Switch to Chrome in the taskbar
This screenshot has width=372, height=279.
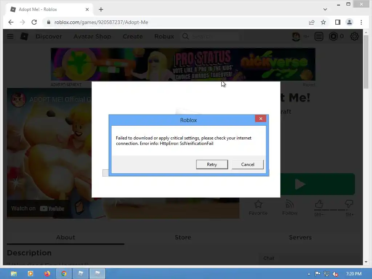coord(64,274)
